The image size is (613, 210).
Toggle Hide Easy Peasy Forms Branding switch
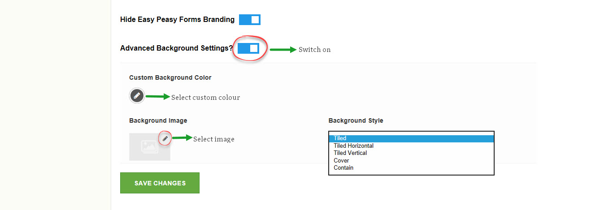pos(249,20)
